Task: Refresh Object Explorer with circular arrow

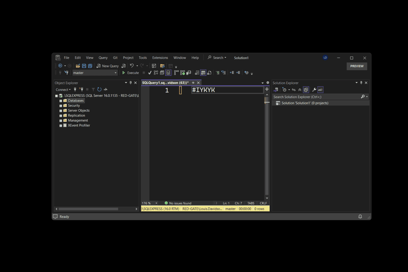Action: tap(99, 90)
